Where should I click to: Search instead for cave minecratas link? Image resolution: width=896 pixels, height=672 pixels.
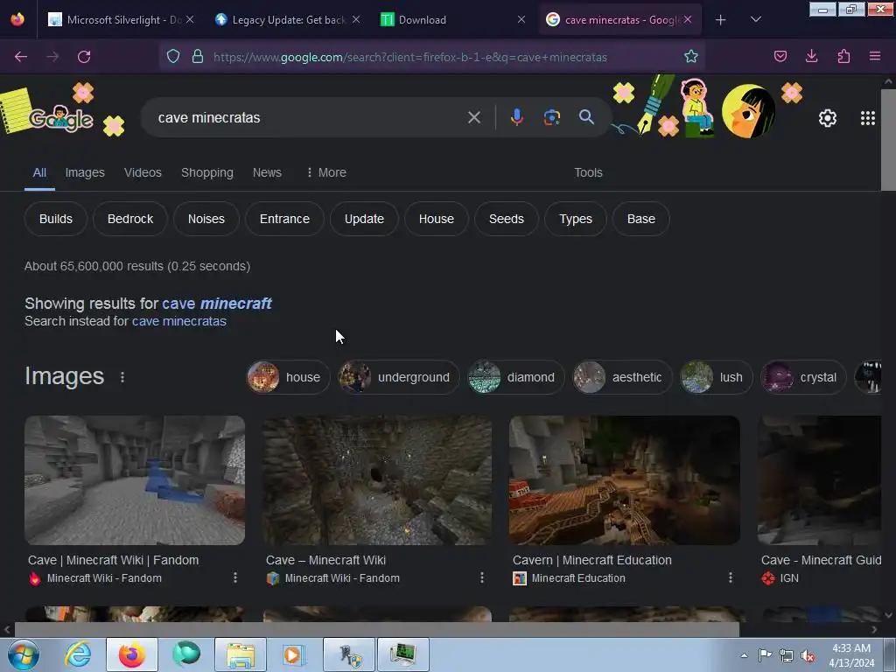pyautogui.click(x=178, y=321)
